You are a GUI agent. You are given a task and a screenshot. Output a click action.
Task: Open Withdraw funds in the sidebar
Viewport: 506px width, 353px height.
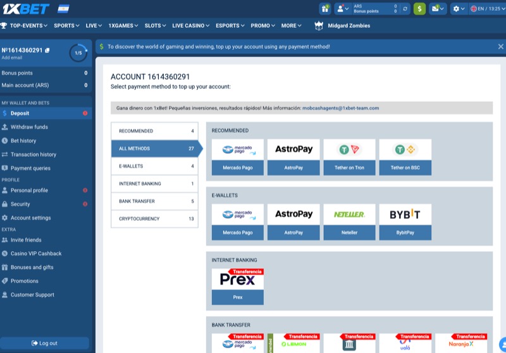click(x=46, y=127)
